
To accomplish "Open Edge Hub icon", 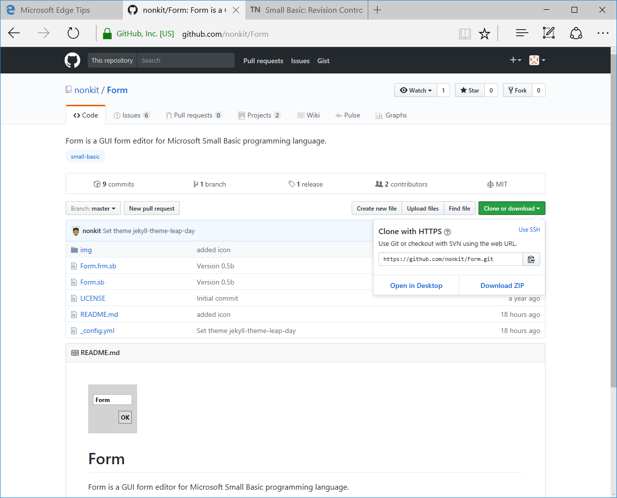I will (522, 33).
